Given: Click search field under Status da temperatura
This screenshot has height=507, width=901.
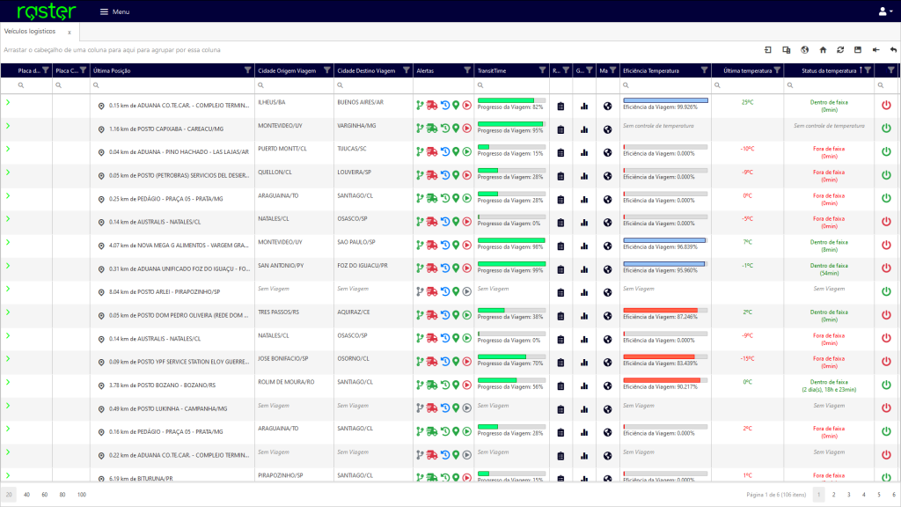Looking at the screenshot, I should pyautogui.click(x=829, y=85).
